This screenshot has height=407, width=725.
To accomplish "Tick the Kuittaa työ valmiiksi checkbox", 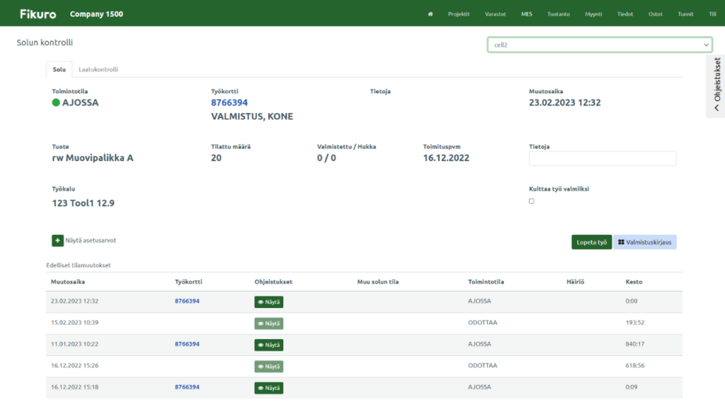I will point(531,201).
